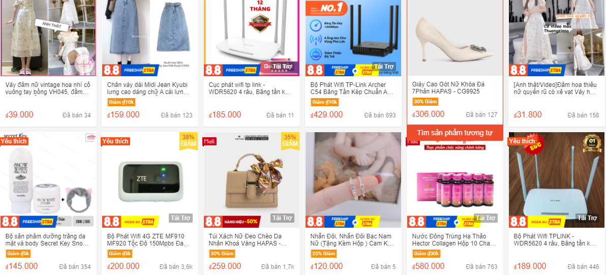Open 'Chân váy dài Midi Jean Kyubi' product title
606x275 pixels.
[148, 88]
